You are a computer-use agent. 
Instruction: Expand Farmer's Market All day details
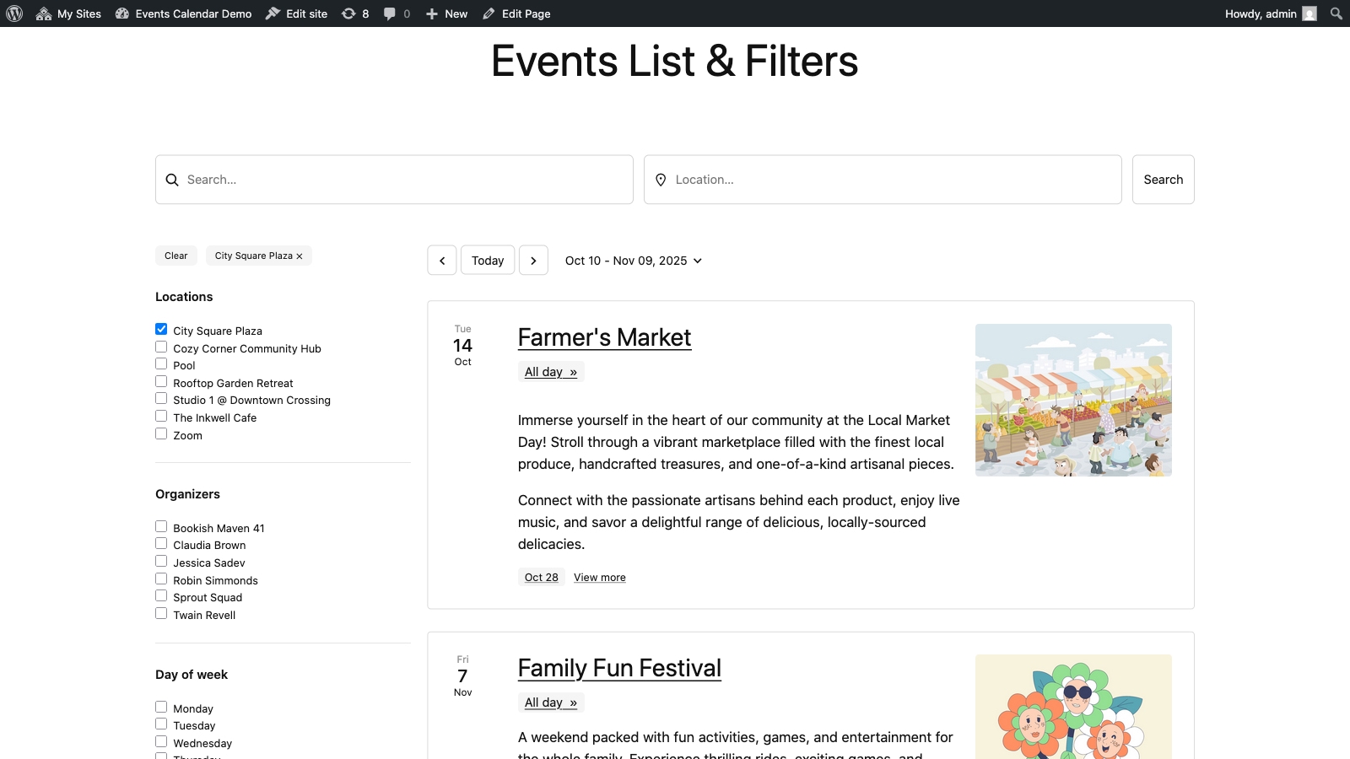point(551,372)
